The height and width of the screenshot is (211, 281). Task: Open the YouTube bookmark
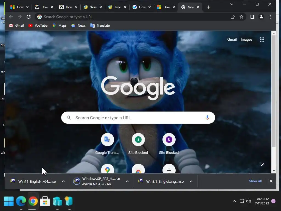tap(38, 26)
